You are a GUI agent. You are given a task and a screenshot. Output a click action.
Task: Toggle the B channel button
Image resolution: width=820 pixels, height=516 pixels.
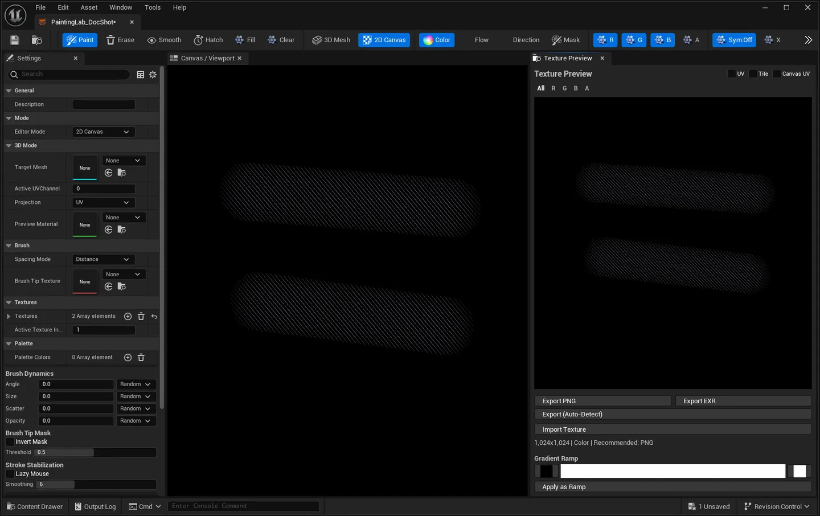(x=662, y=40)
